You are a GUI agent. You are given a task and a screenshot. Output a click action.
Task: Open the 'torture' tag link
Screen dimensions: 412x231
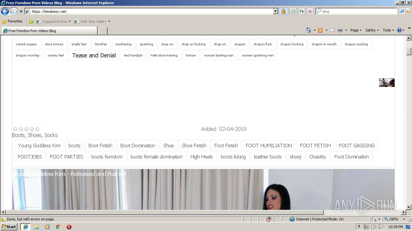[x=191, y=56]
